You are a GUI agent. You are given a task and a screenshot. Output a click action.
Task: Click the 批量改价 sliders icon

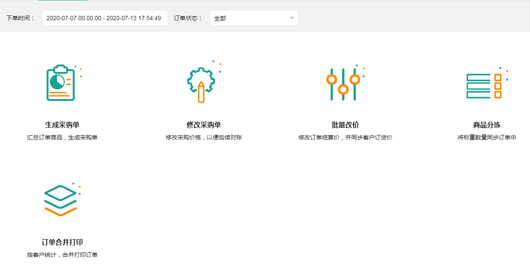343,84
